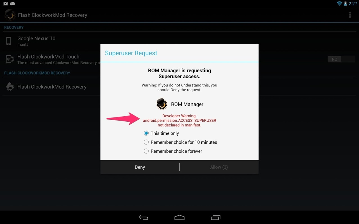Tap the "should Deny the request" warning text

(x=179, y=90)
